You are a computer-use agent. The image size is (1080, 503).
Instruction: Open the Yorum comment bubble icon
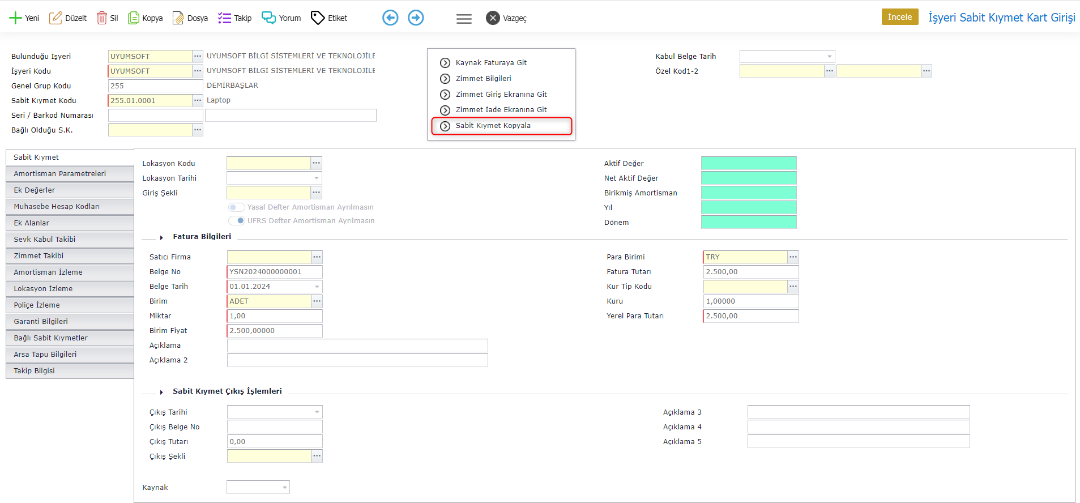tap(268, 18)
